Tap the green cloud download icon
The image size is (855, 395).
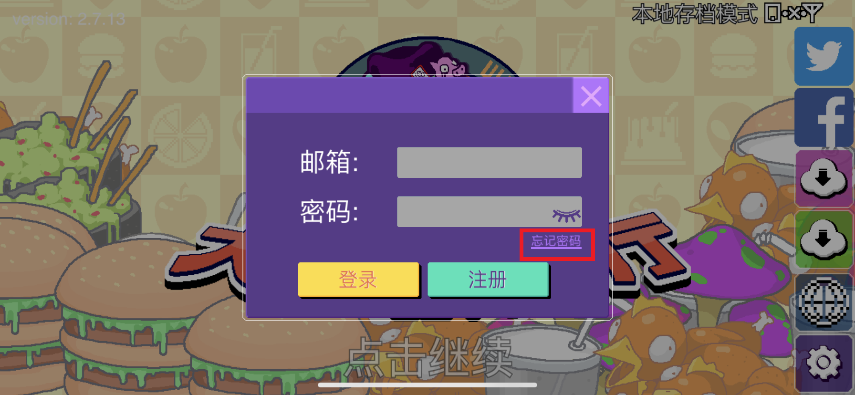[x=824, y=239]
